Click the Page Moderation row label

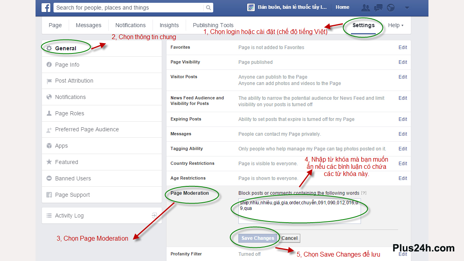(190, 193)
